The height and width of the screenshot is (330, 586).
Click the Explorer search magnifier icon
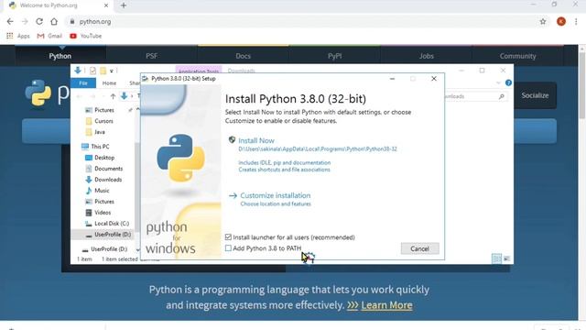point(501,96)
